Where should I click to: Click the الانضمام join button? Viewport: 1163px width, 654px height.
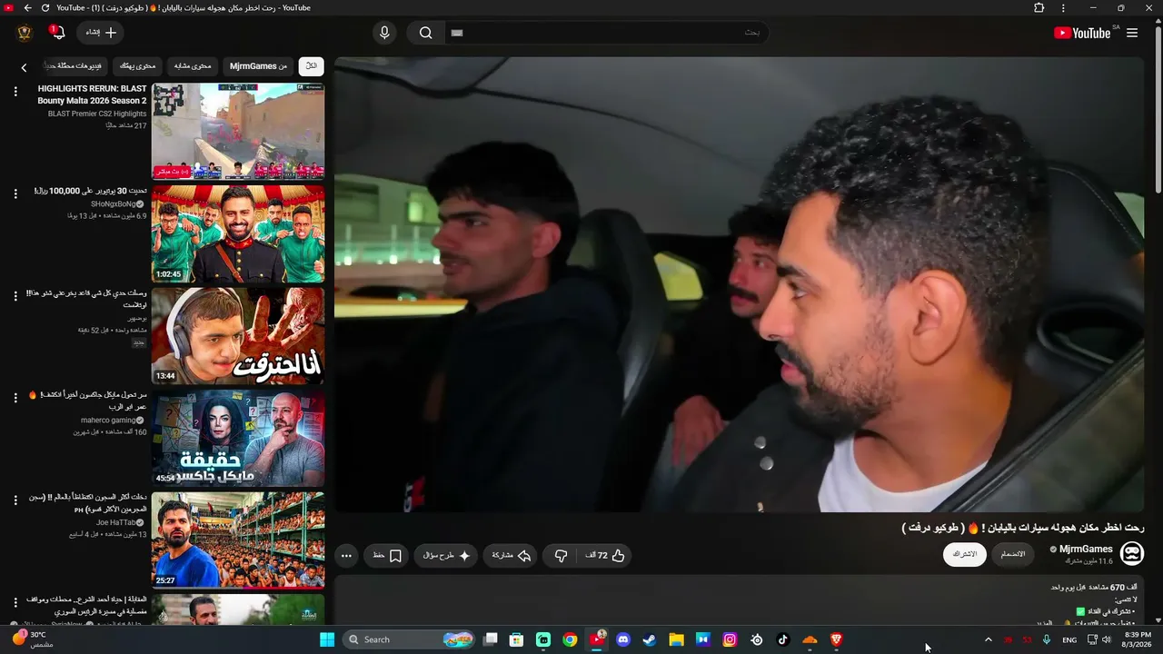coord(1013,554)
